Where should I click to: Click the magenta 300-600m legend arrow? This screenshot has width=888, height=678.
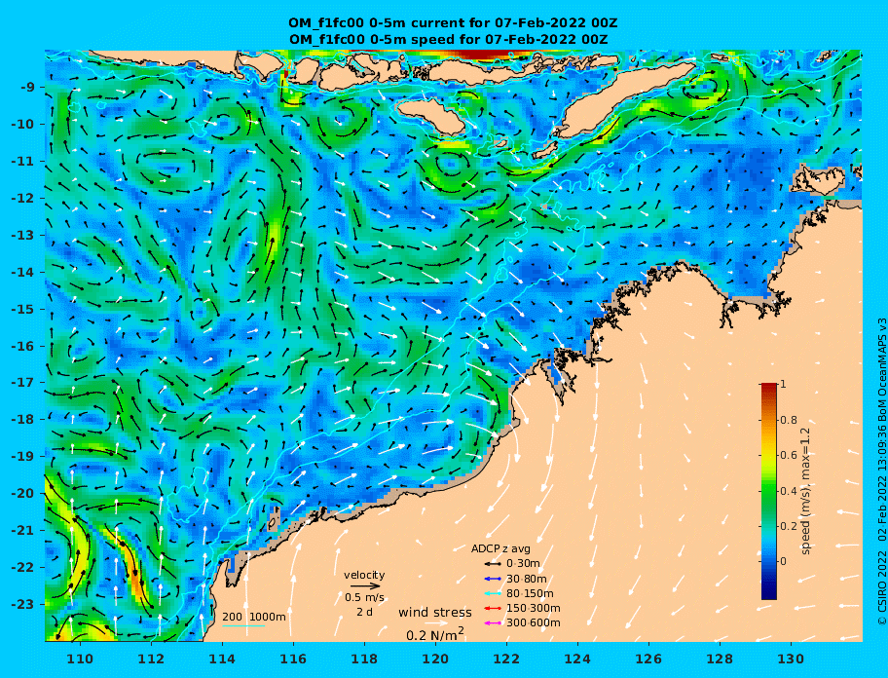[493, 623]
